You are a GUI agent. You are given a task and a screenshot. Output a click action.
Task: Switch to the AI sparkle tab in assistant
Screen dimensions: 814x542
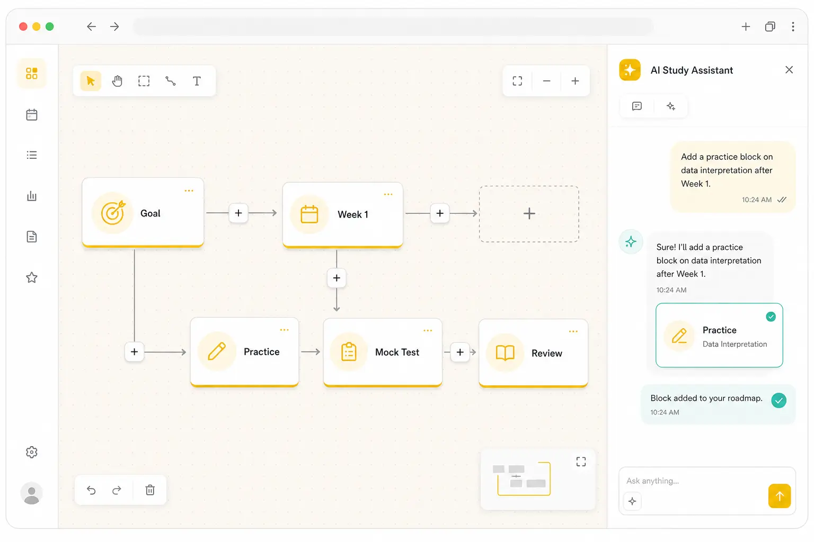tap(671, 106)
